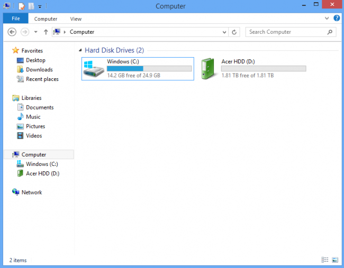Click the search magnifier icon
This screenshot has height=268, width=344.
pyautogui.click(x=330, y=32)
